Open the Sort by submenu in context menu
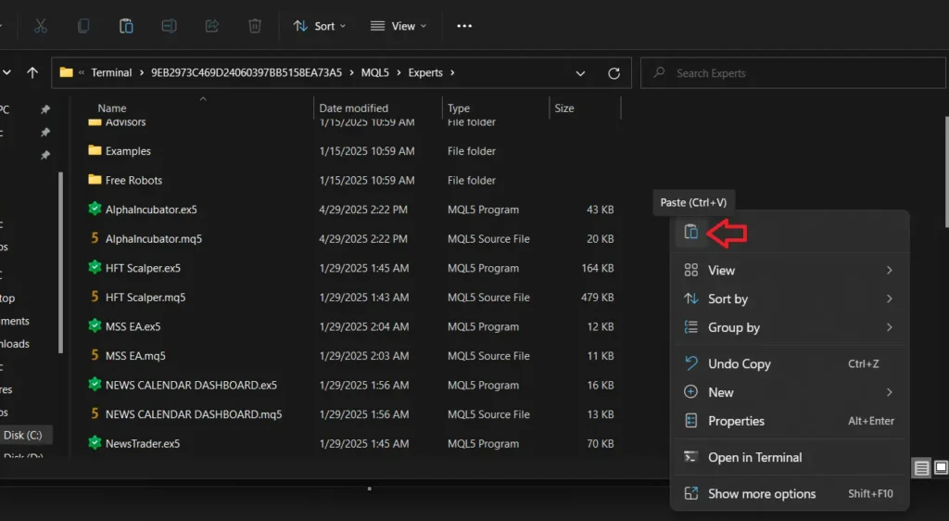Viewport: 949px width, 521px height. [790, 299]
